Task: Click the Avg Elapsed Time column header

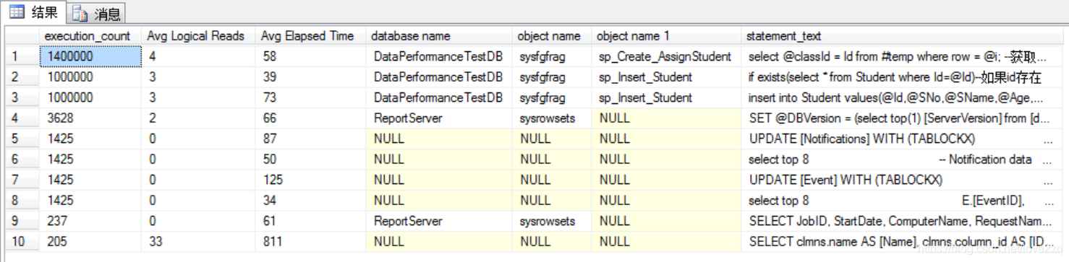Action: tap(310, 35)
